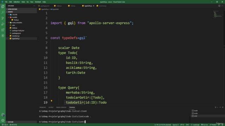This screenshot has width=225, height=126.
Task: Open the Accounts icon in activity bar
Action: coord(3,115)
